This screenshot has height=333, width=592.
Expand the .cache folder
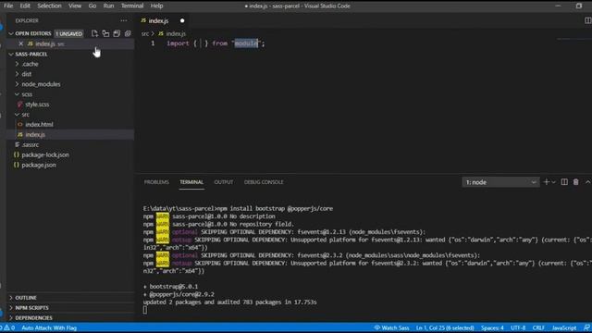tap(17, 64)
